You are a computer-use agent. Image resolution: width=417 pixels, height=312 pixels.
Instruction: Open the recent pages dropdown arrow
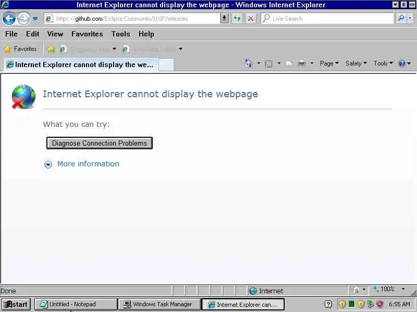click(x=35, y=19)
